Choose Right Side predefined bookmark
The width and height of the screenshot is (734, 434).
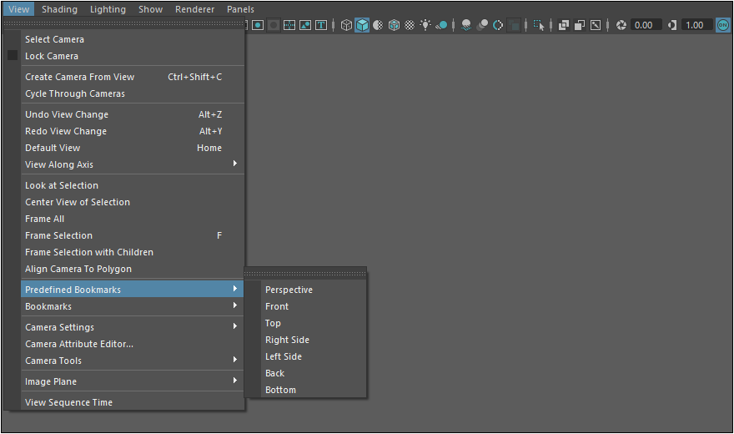pos(287,340)
